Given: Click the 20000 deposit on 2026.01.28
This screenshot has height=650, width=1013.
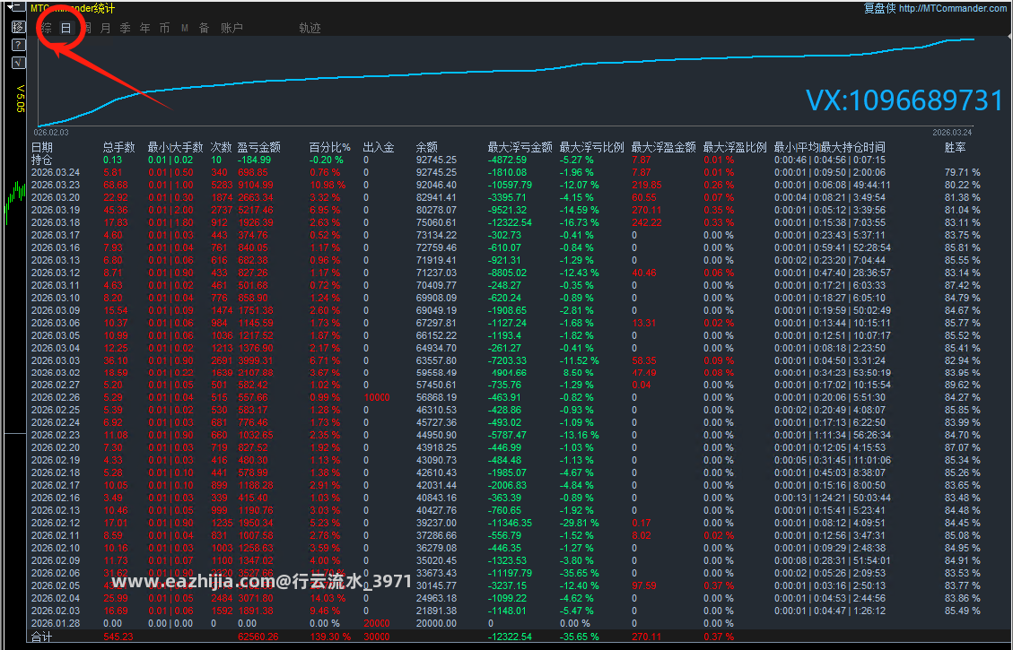Looking at the screenshot, I should [377, 623].
